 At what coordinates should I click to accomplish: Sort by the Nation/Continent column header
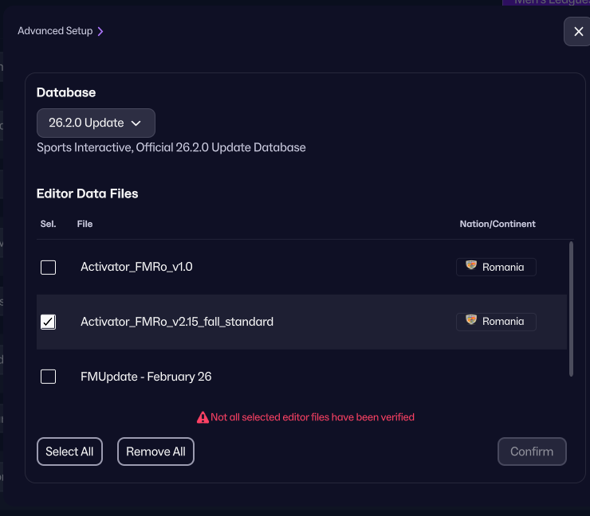(497, 224)
